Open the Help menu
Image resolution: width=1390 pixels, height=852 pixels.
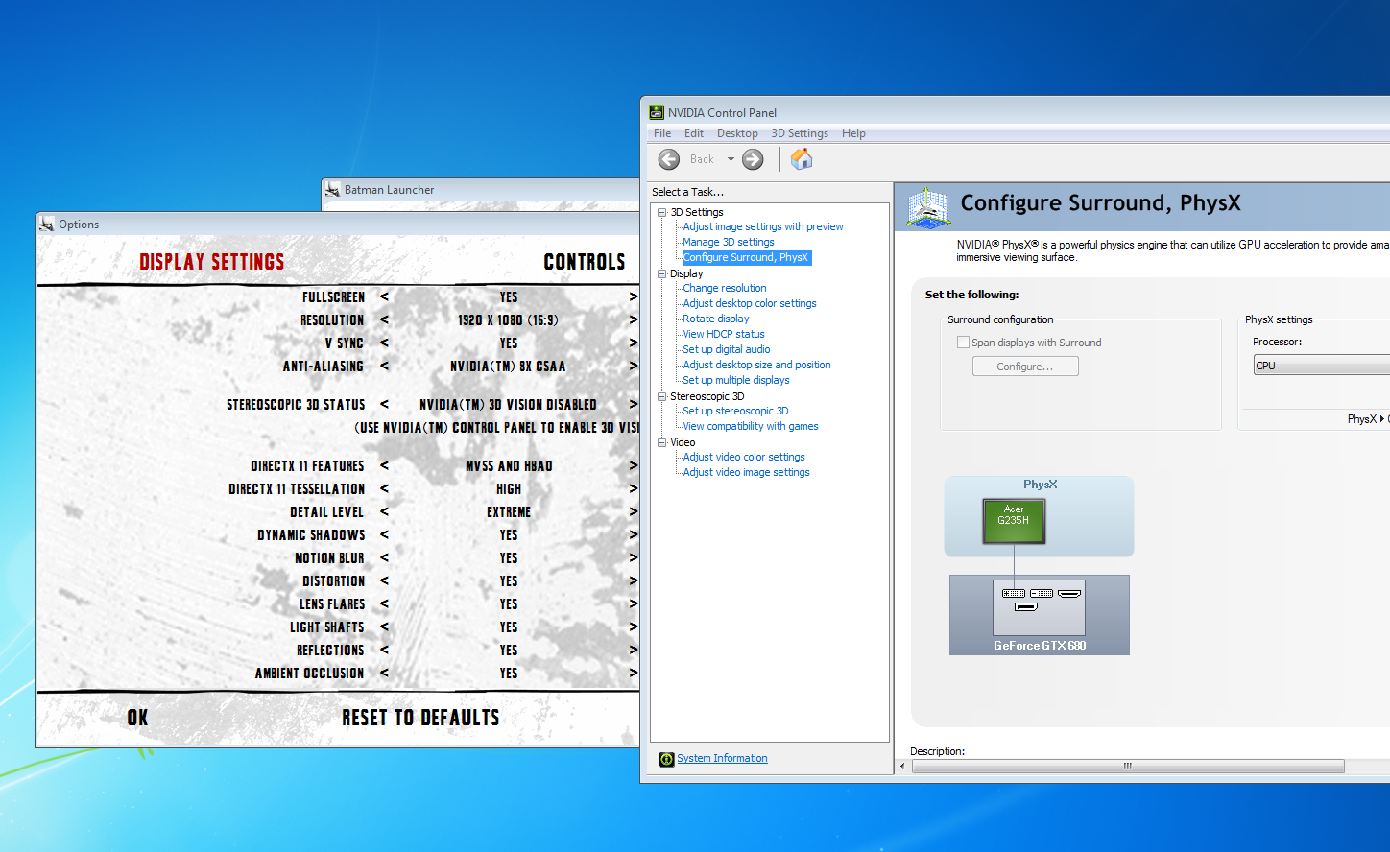[853, 133]
